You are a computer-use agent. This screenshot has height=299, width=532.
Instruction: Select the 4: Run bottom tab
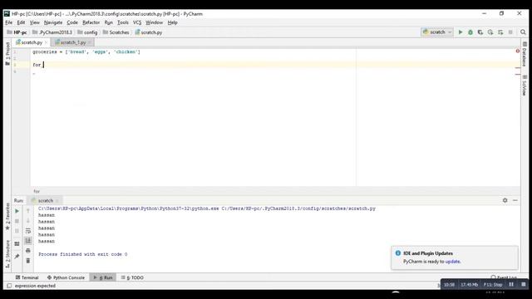click(x=103, y=277)
